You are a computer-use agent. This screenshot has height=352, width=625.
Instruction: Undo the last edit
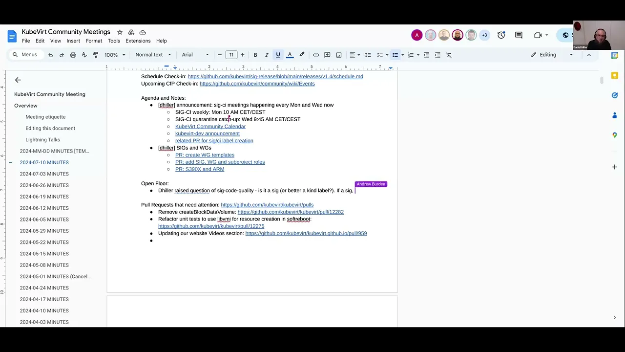point(50,55)
